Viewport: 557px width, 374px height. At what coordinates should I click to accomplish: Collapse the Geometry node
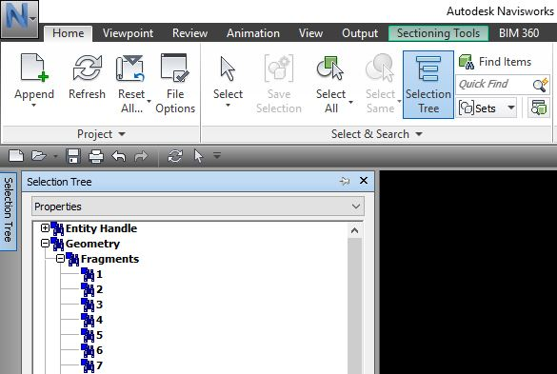45,244
